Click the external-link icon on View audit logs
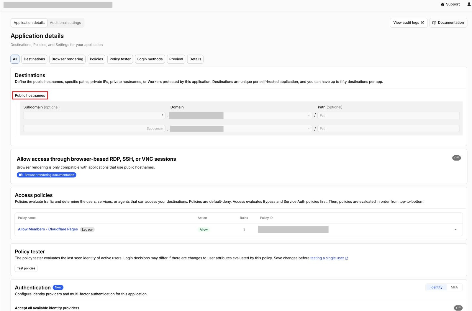This screenshot has height=311, width=472. [422, 23]
